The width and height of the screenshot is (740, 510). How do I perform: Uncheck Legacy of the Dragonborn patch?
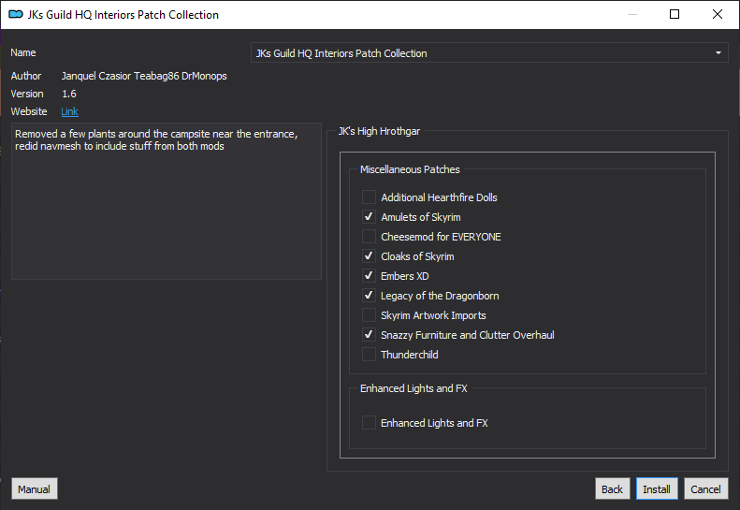point(369,295)
